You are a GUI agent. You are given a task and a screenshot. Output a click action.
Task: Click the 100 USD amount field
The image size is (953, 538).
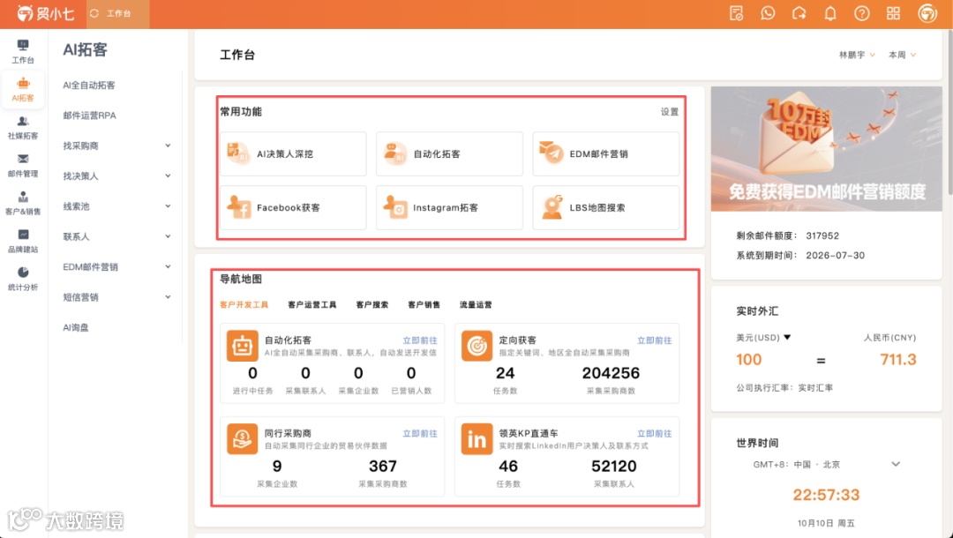(x=749, y=360)
